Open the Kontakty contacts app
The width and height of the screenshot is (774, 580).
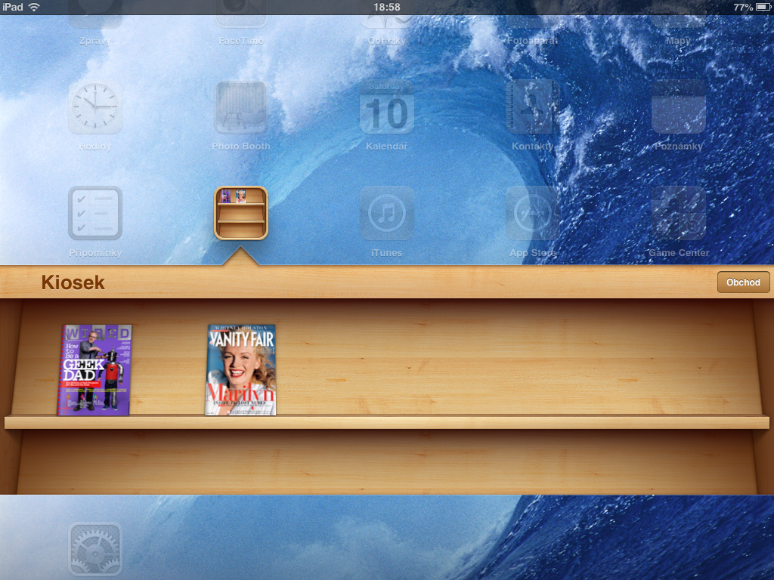pos(532,108)
